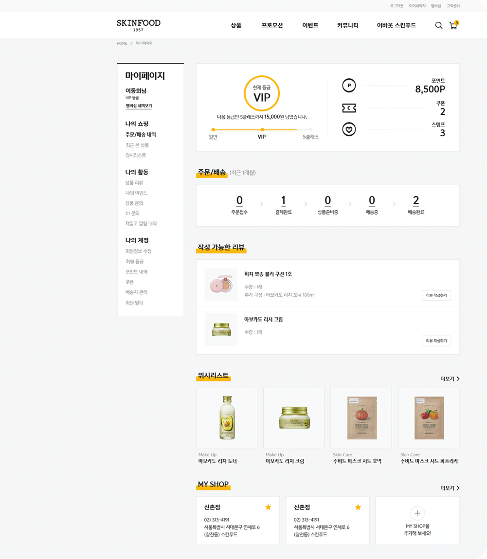Click the plus icon to add MY SHOP
This screenshot has width=487, height=559.
pos(417,513)
